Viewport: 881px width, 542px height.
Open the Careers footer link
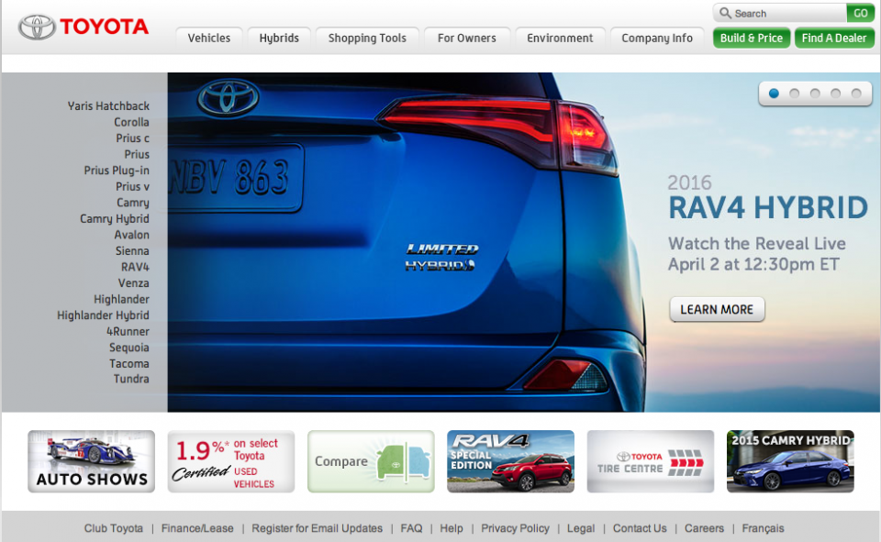click(704, 528)
